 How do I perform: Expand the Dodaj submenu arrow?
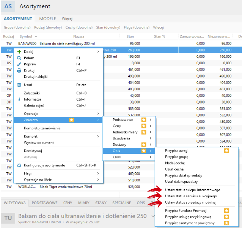[98, 51]
